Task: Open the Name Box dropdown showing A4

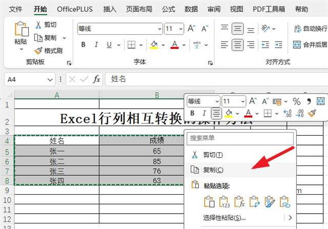Action: point(50,80)
